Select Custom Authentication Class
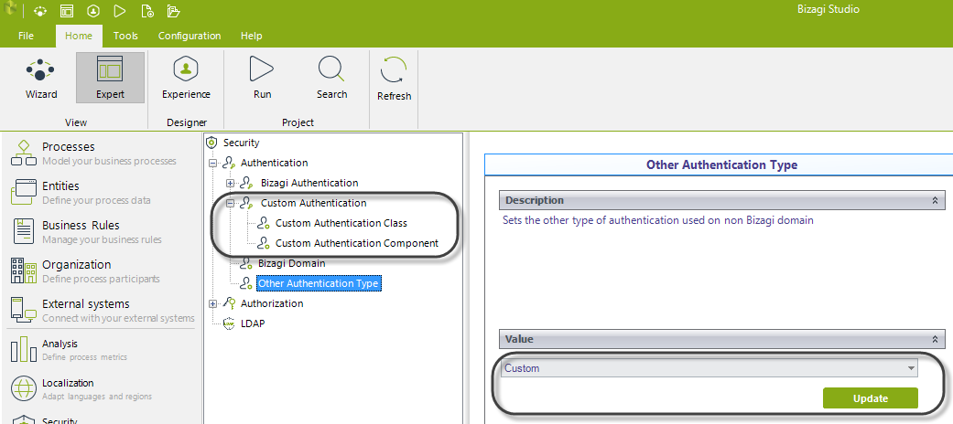953x424 pixels. pyautogui.click(x=341, y=223)
